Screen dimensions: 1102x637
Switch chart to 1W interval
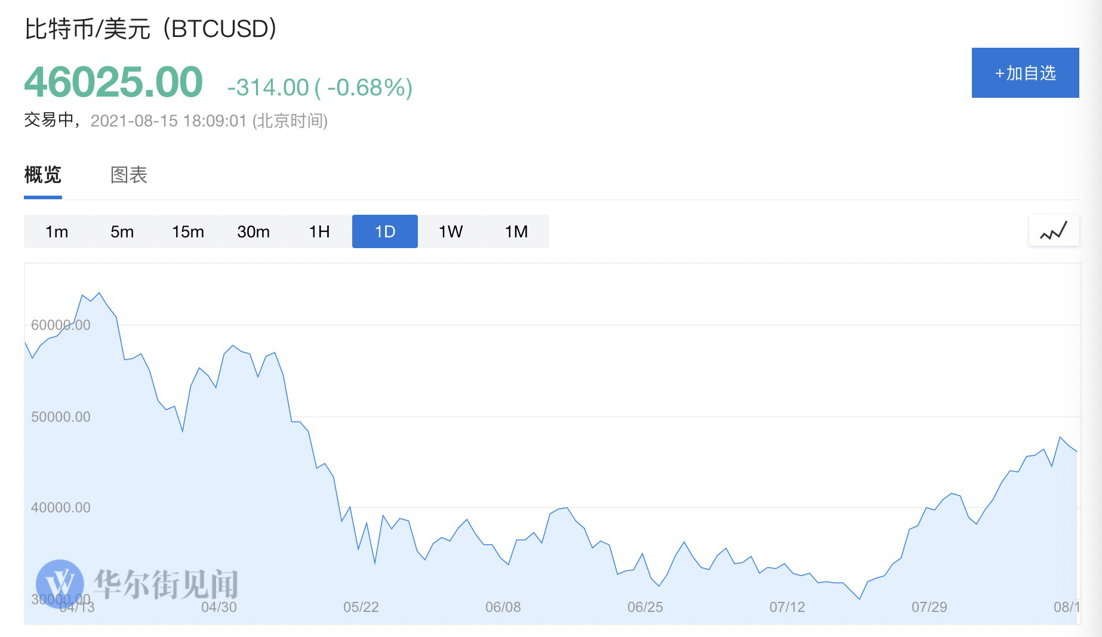[x=451, y=231]
